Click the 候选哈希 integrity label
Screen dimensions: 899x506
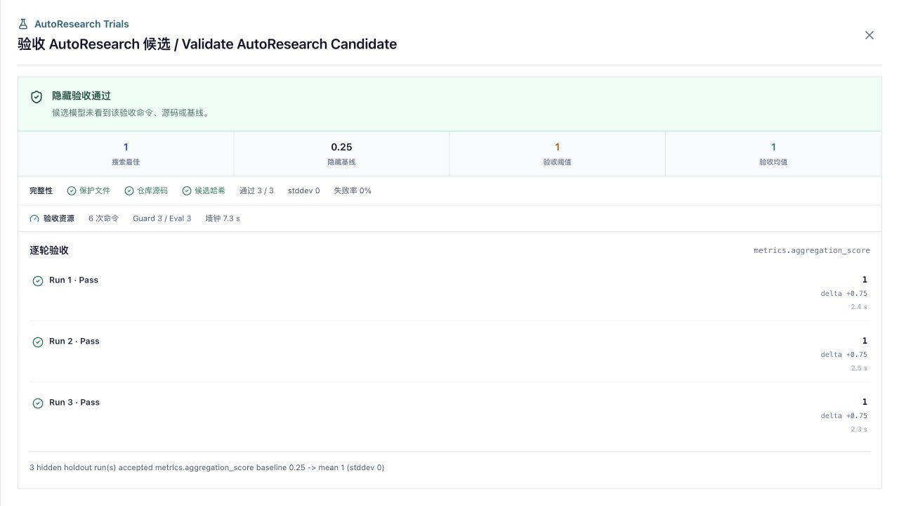(x=210, y=190)
